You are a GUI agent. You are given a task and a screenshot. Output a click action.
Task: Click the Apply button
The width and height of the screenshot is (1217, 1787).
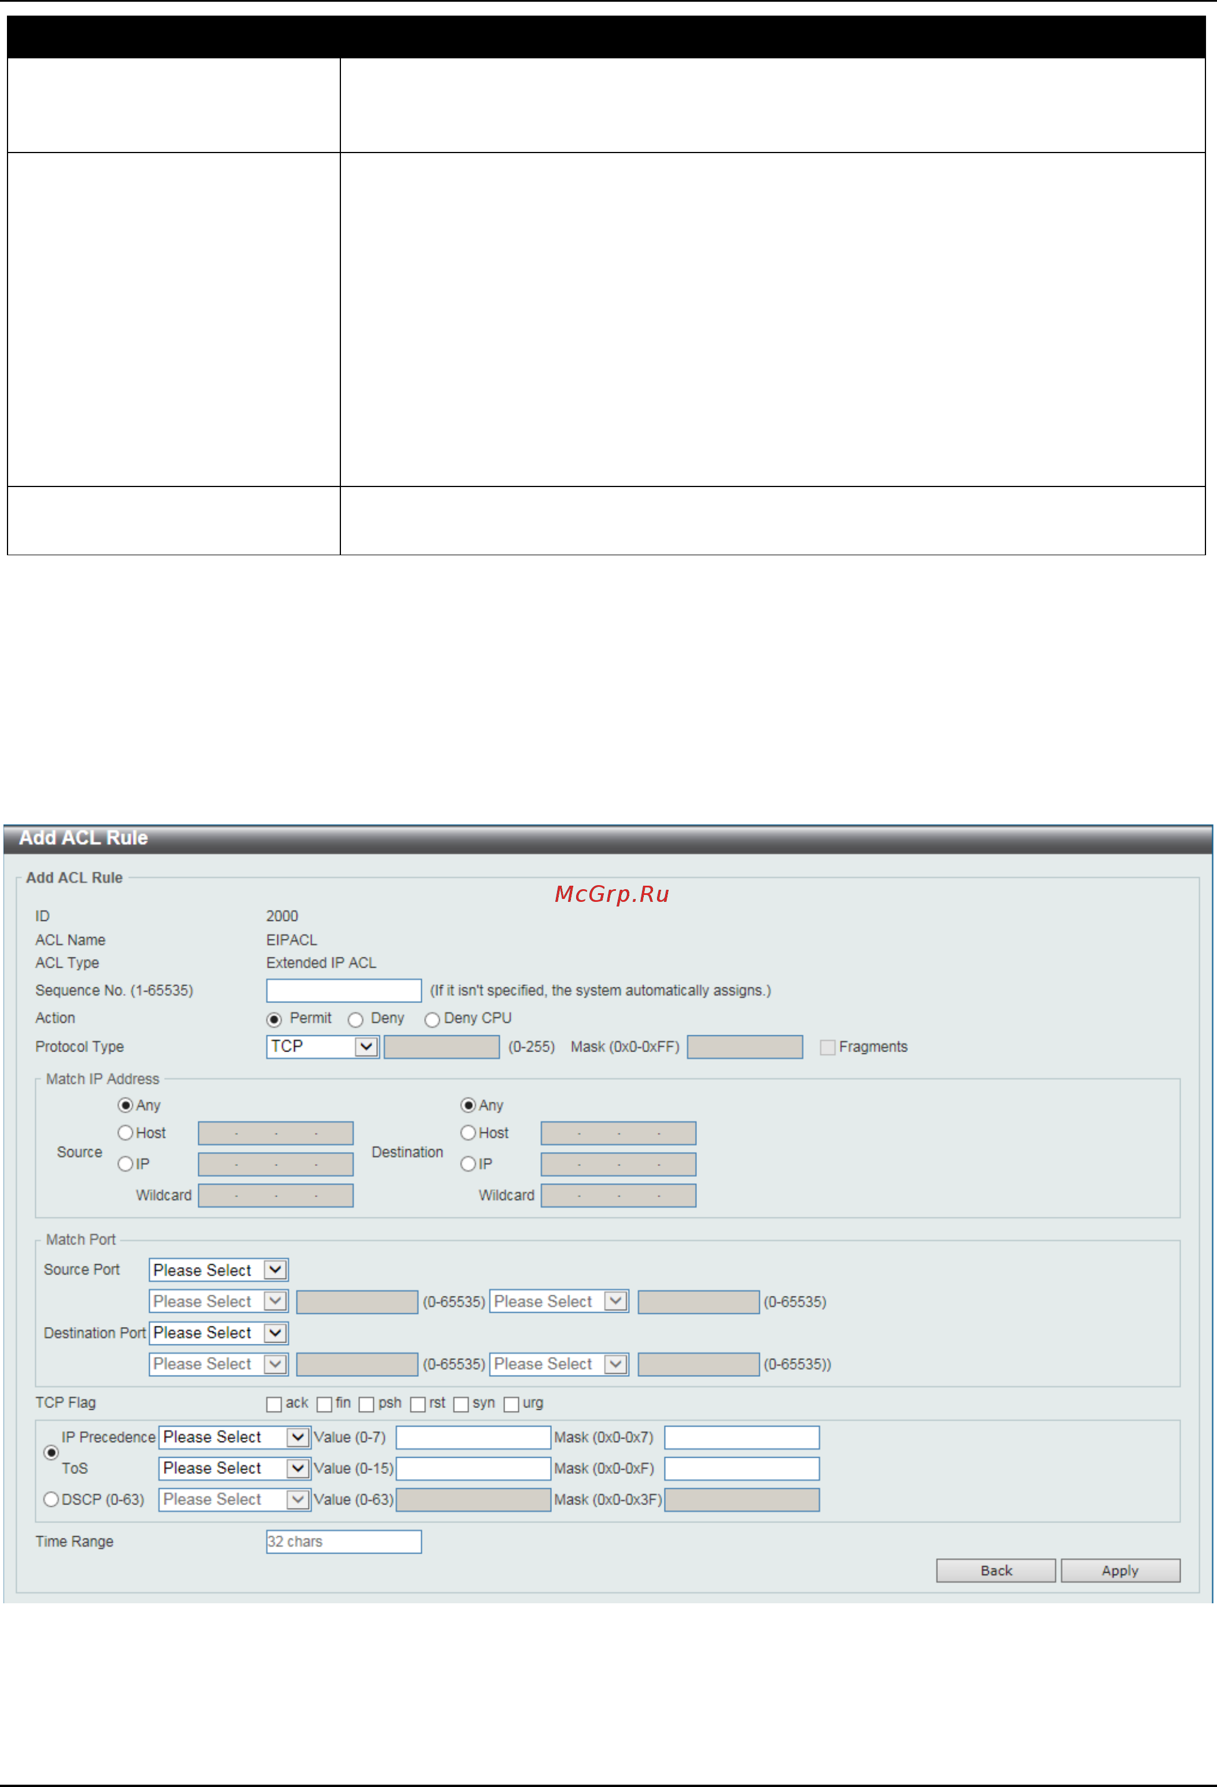1120,1570
